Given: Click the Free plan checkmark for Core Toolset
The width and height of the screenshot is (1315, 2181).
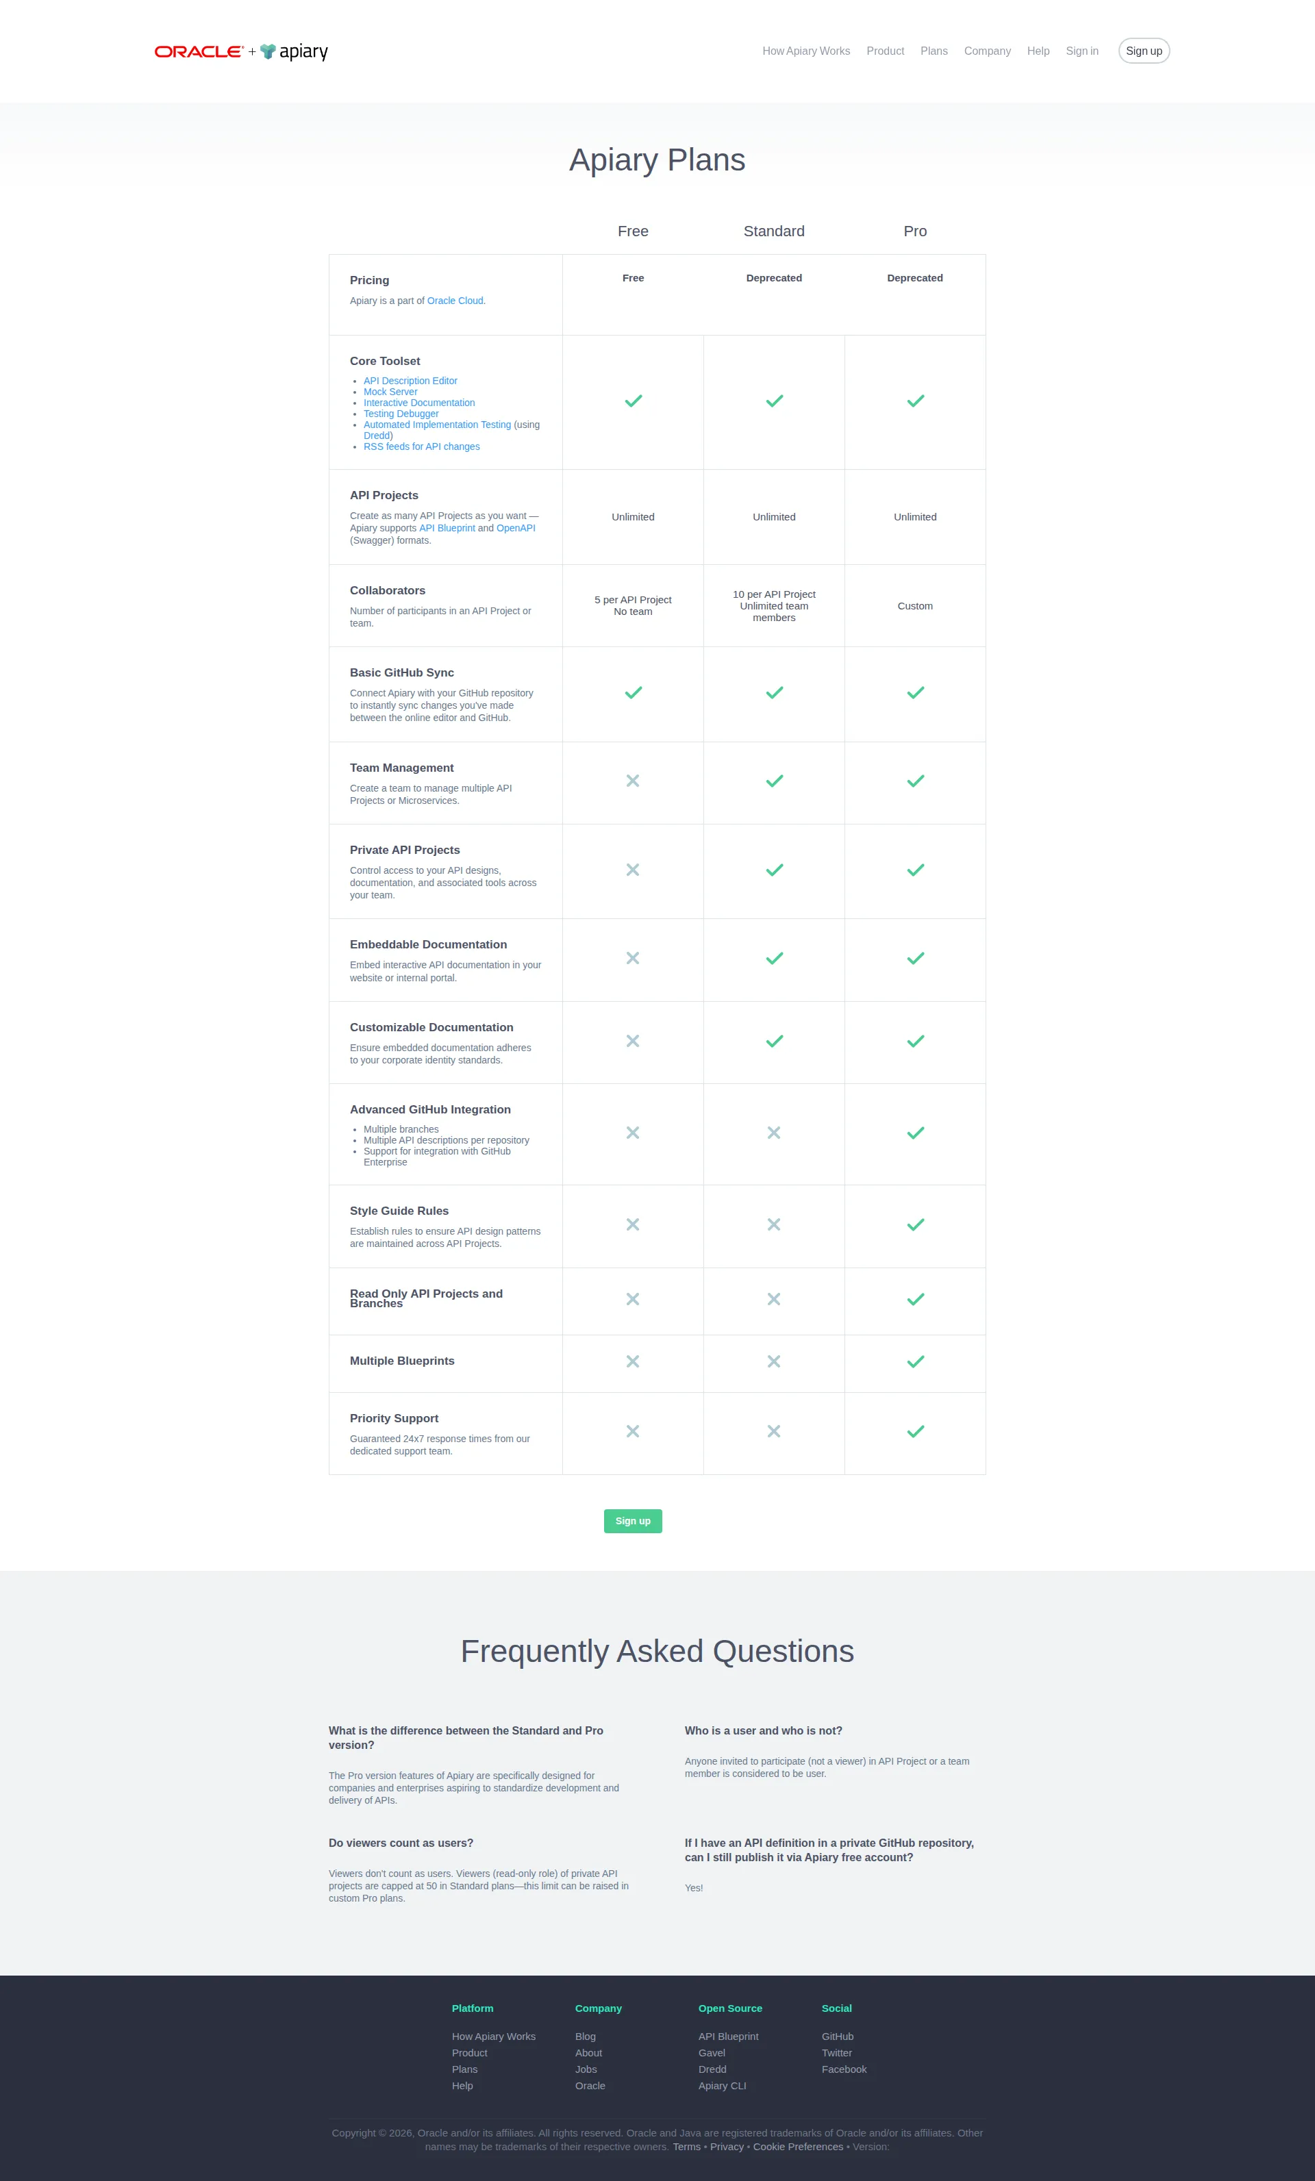Looking at the screenshot, I should click(632, 401).
